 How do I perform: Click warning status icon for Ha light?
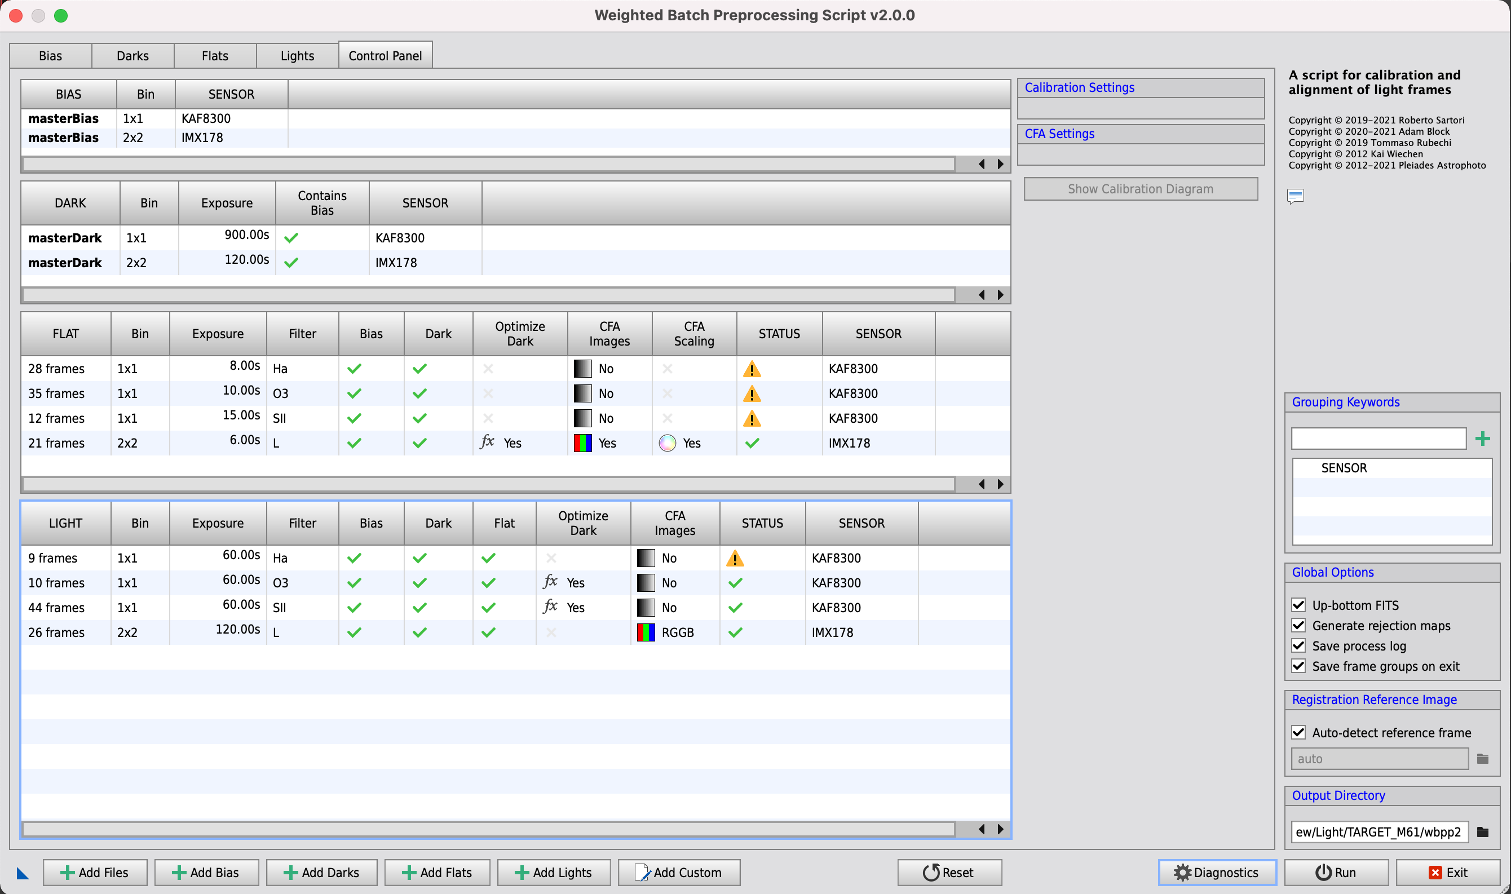point(735,558)
